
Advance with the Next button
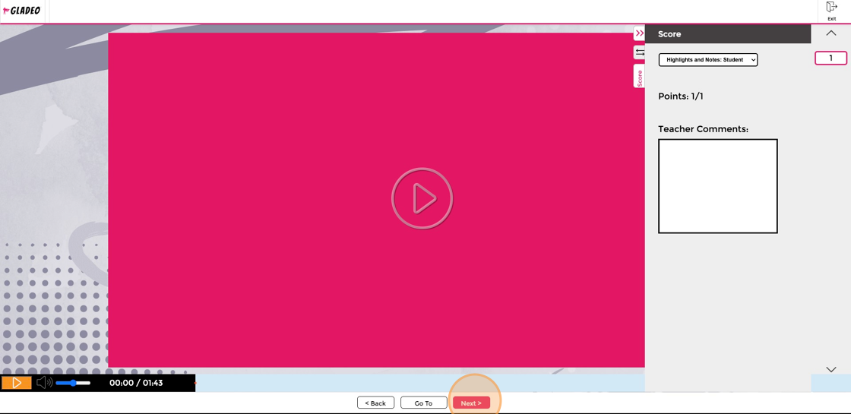[471, 403]
